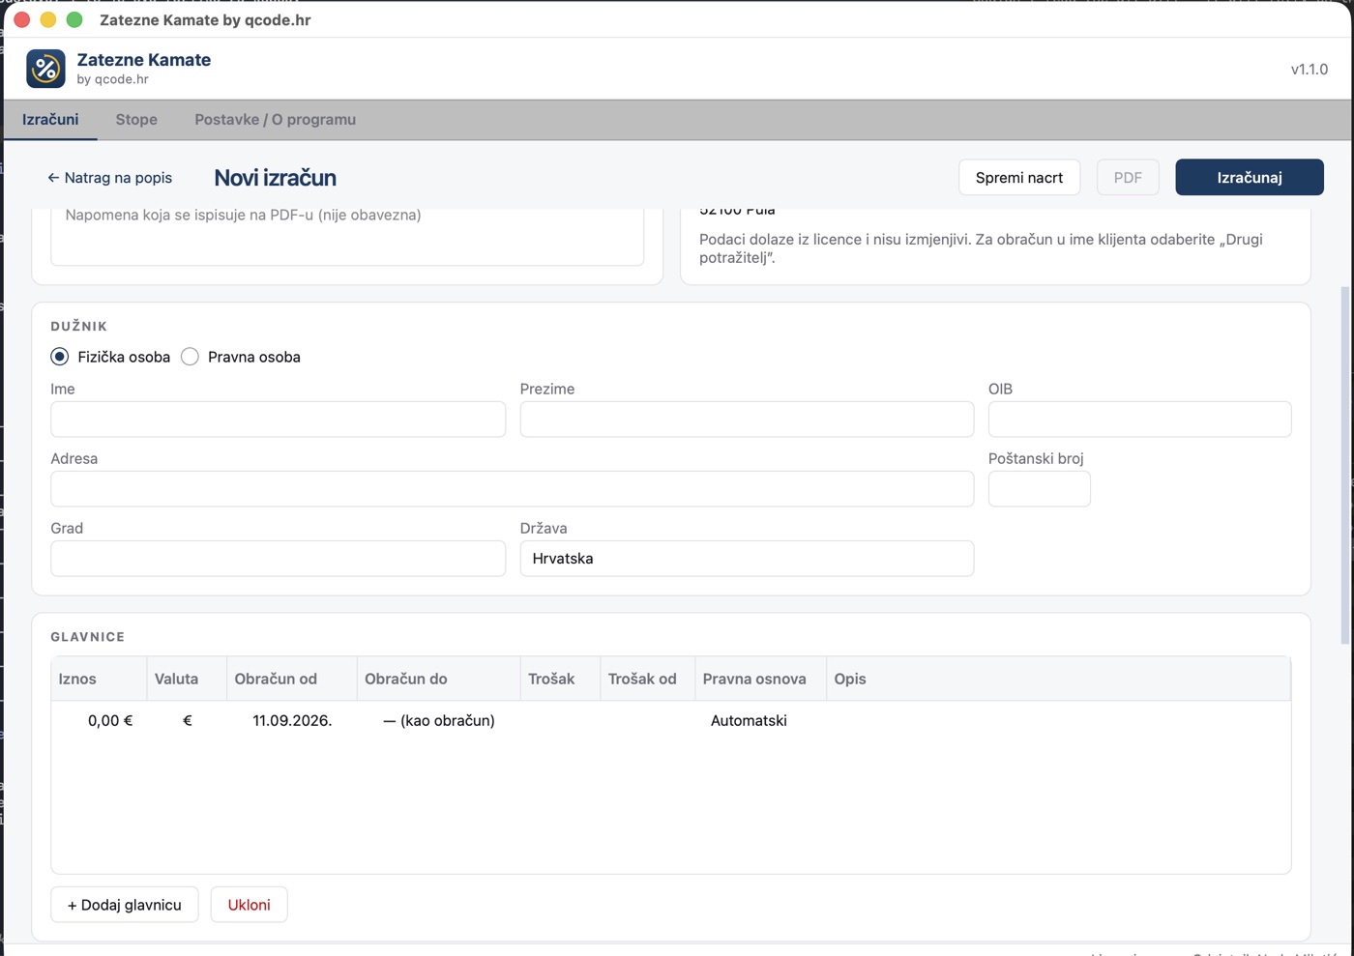1354x956 pixels.
Task: Click the — (kao obračun) cell
Action: (x=439, y=720)
